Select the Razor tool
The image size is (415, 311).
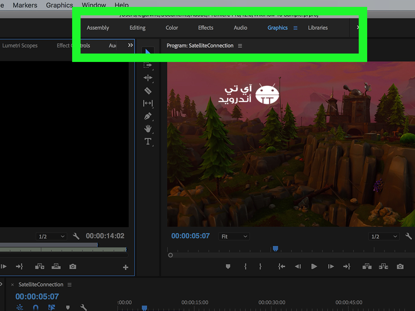click(x=148, y=91)
